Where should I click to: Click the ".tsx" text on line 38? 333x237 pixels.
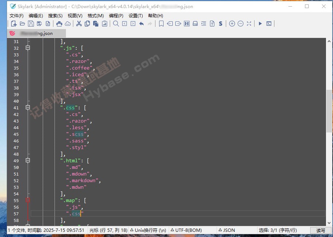coord(76,88)
